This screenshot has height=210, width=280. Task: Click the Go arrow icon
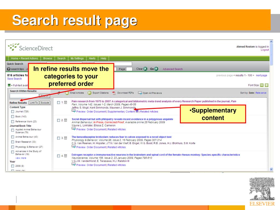tap(156, 69)
